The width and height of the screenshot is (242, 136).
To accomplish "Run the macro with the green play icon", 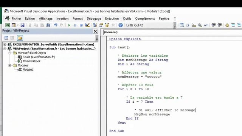I will pos(69,25).
